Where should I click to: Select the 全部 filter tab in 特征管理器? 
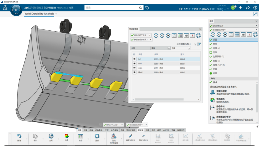click(x=140, y=48)
